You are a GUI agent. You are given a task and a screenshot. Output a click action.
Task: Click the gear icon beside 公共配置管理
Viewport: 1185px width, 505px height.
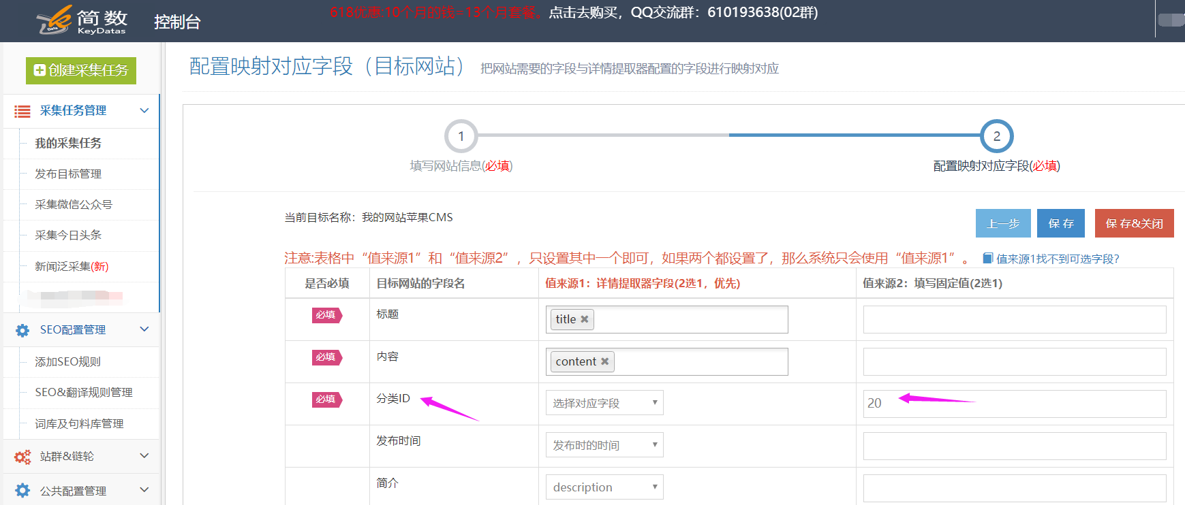22,491
